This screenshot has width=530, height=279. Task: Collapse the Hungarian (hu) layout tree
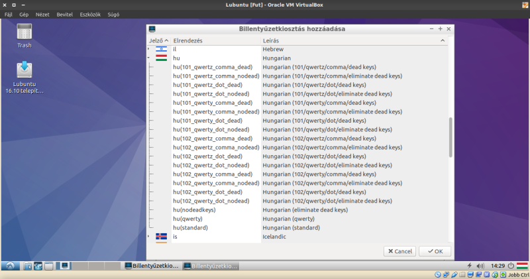coord(150,58)
